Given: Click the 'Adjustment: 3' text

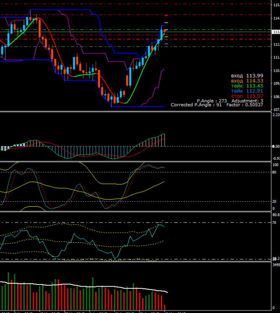Looking at the screenshot, I should [247, 101].
